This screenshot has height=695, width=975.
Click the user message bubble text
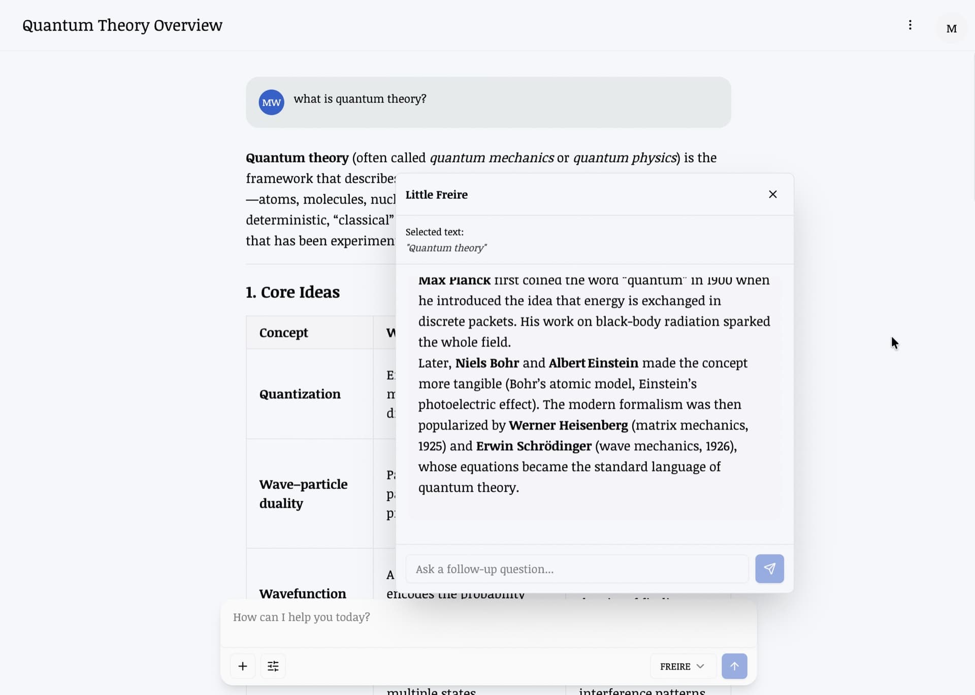360,99
